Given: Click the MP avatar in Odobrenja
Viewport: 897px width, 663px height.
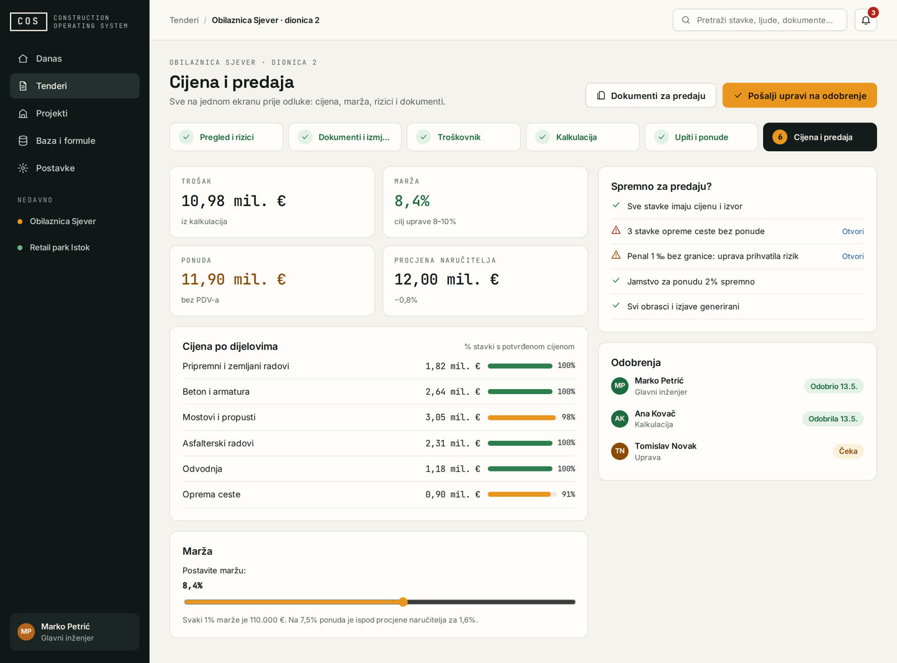Looking at the screenshot, I should [x=619, y=386].
